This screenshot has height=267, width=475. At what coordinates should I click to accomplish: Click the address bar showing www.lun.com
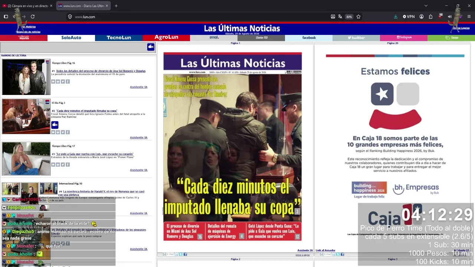pyautogui.click(x=200, y=17)
